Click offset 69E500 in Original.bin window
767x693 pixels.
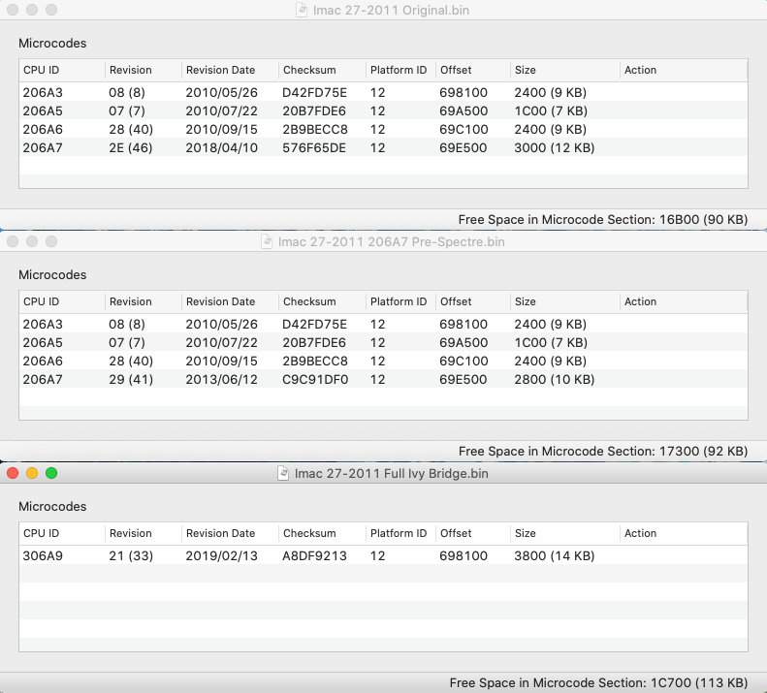point(463,147)
